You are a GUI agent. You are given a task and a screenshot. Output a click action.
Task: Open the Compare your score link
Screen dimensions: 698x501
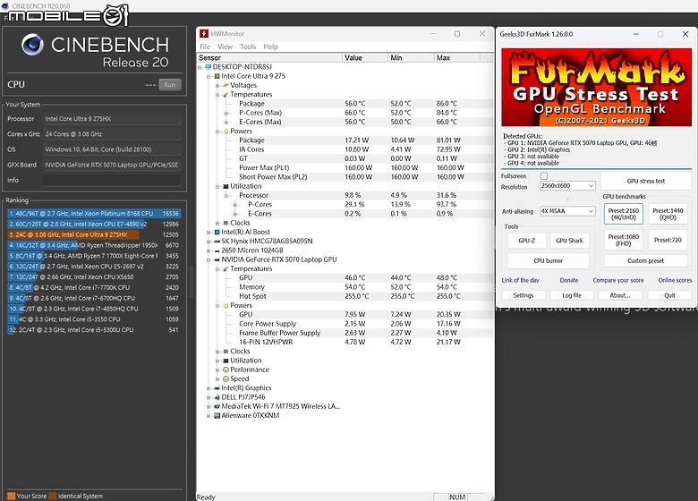pos(617,280)
